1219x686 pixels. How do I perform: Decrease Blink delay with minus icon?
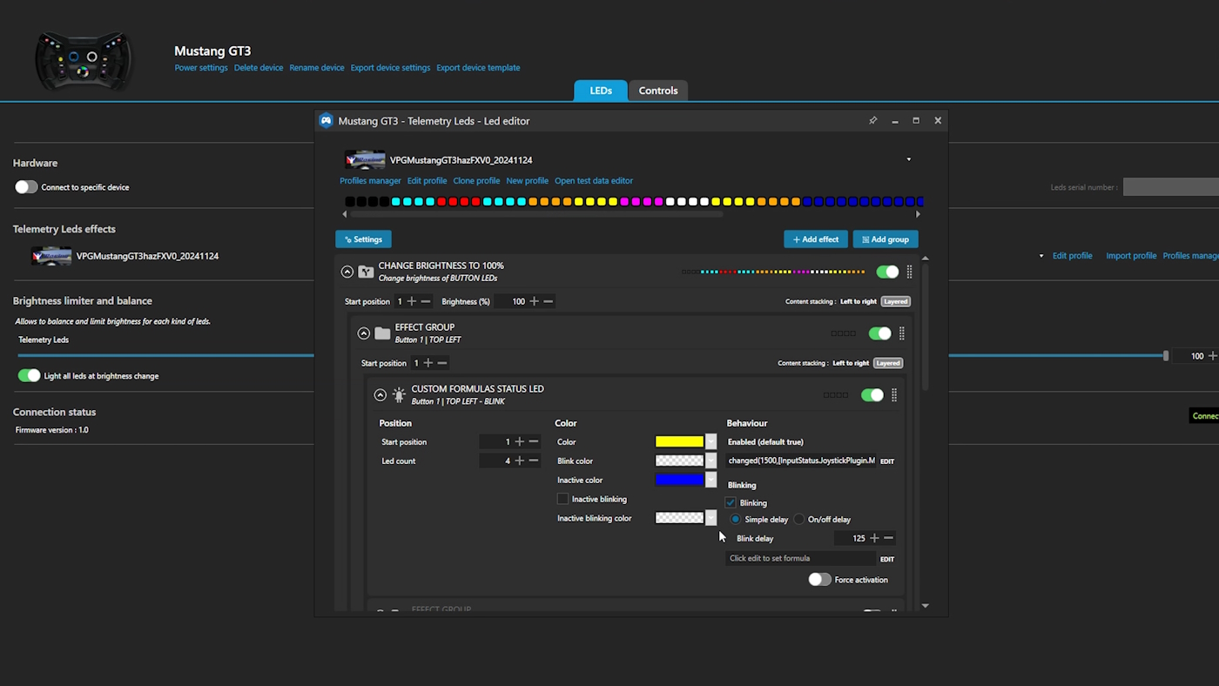(888, 538)
